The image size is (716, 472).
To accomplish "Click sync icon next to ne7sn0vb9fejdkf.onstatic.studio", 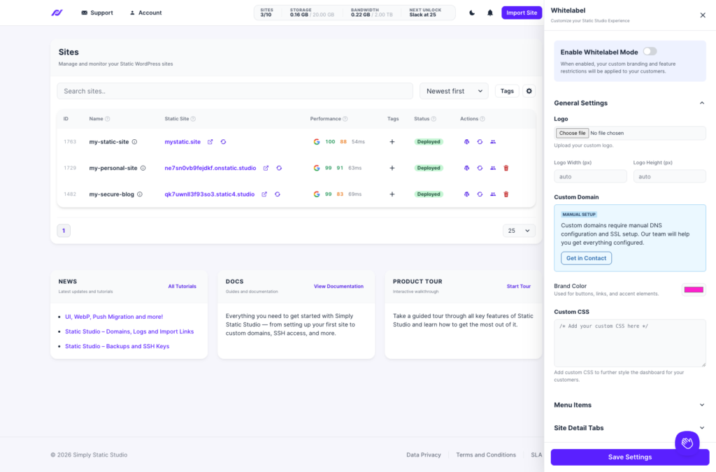I will pos(279,168).
